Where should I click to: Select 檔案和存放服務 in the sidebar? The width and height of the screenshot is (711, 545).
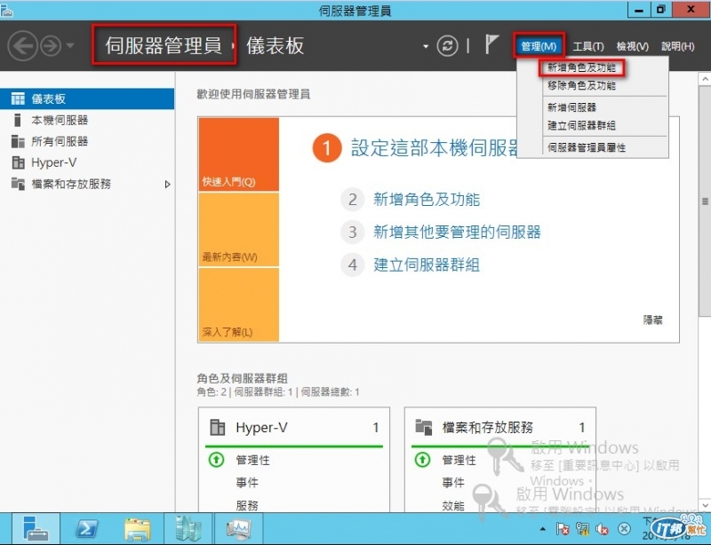[x=87, y=184]
